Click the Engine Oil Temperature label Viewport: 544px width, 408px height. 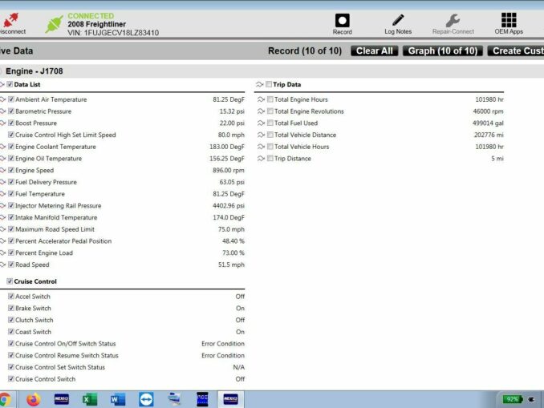[x=49, y=159]
